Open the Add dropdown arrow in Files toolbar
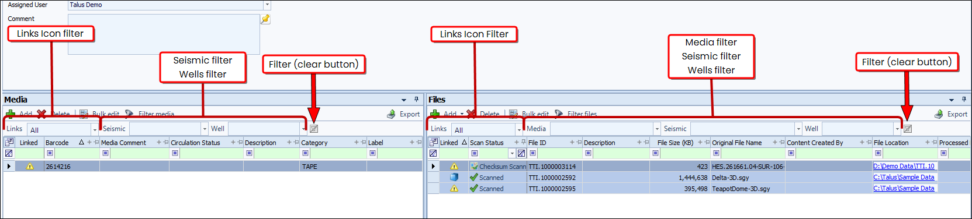The width and height of the screenshot is (972, 219). click(x=462, y=114)
